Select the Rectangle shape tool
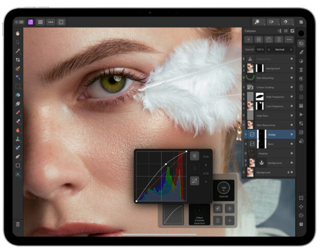Viewport: 319px width, 251px height. pyautogui.click(x=18, y=165)
